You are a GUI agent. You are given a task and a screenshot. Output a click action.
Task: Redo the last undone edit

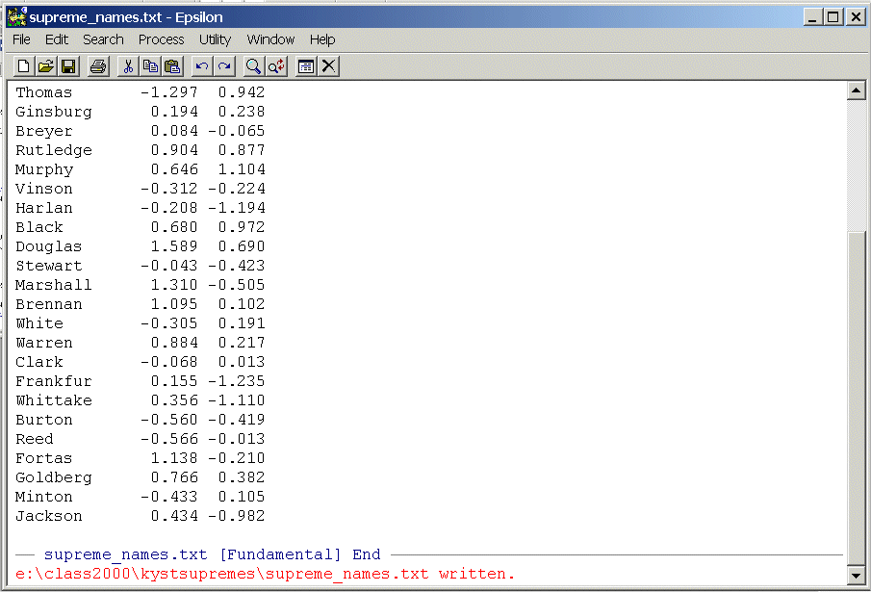223,66
